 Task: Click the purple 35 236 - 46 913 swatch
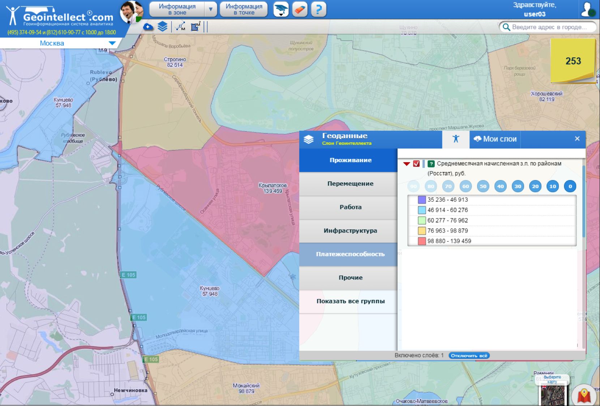pos(422,200)
